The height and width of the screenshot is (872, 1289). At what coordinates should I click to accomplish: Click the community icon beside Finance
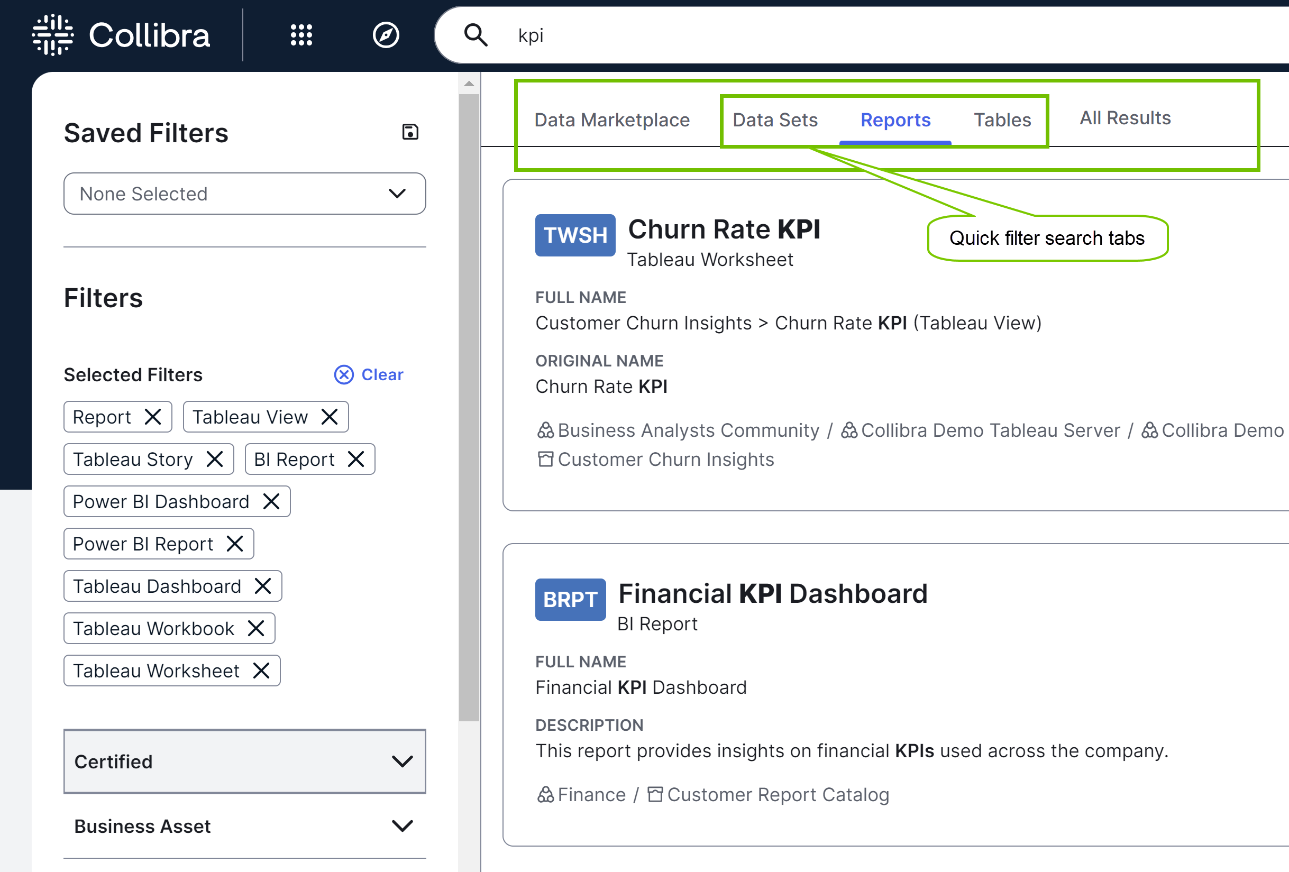click(545, 795)
